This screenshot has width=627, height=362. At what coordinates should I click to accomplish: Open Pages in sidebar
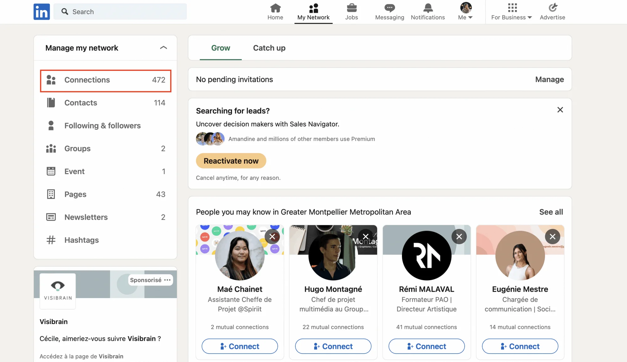(106, 194)
